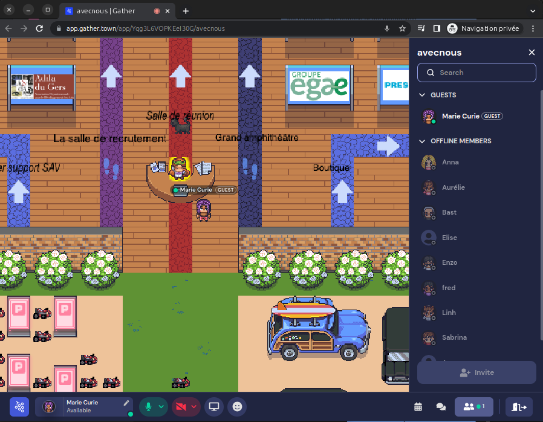
Task: Open microphone options dropdown arrow
Action: click(161, 407)
